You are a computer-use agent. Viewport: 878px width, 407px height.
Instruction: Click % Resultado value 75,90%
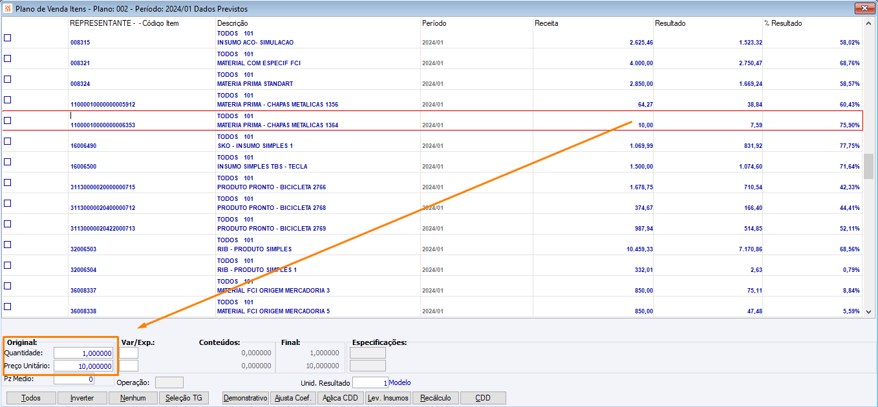pos(850,125)
